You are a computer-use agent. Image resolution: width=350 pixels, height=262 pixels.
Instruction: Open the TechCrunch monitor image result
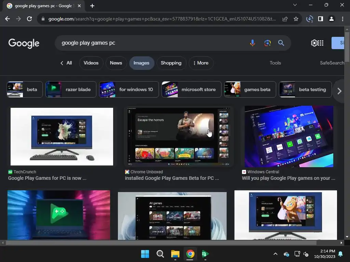tap(62, 136)
